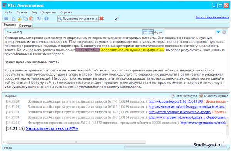Image resolution: width=231 pixels, height=151 pixels.
Task: Click the Проверить уникальность button
Action: tap(78, 18)
